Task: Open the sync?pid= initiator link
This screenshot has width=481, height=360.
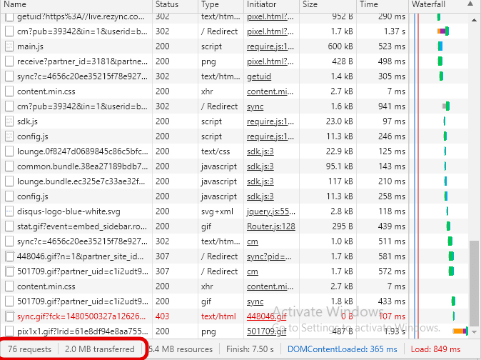Action: 269,256
